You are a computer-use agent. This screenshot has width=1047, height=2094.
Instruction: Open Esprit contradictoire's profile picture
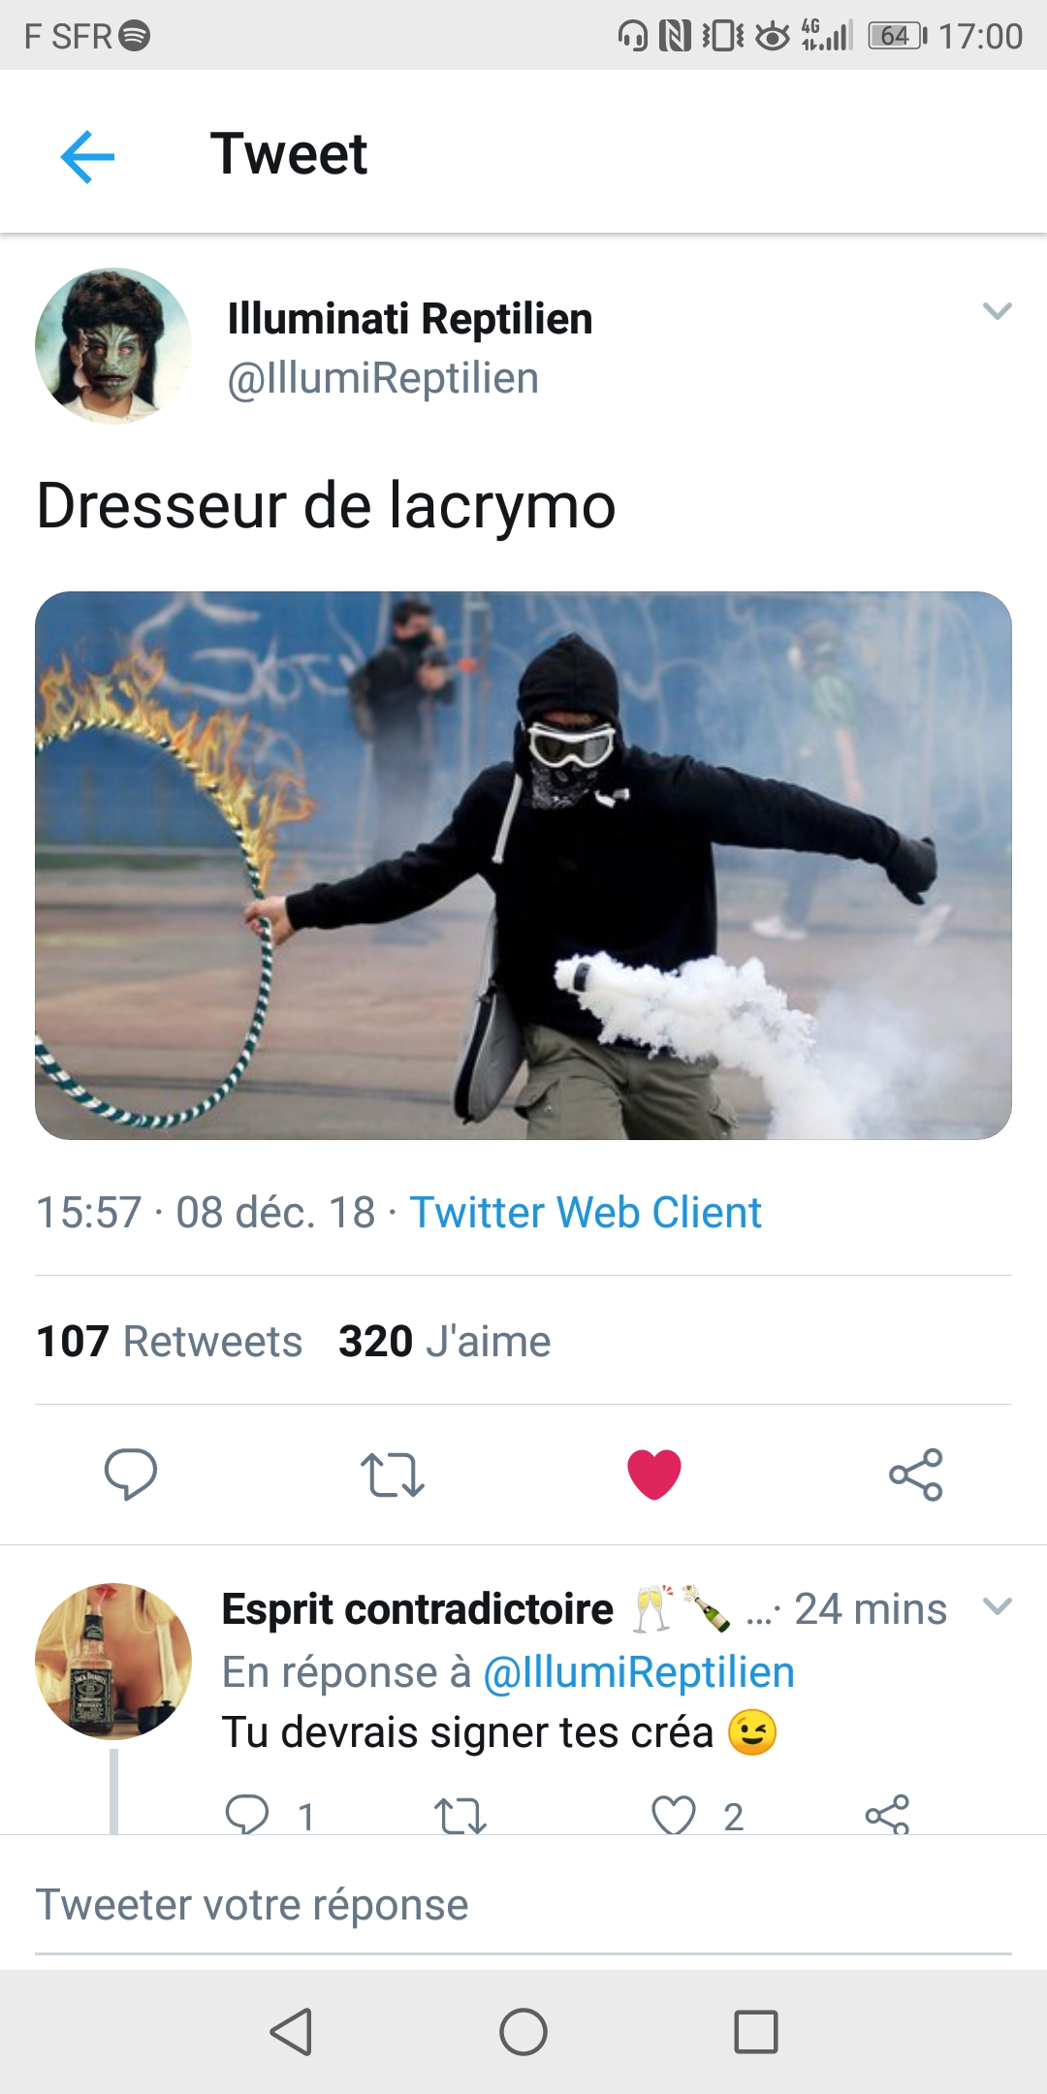pyautogui.click(x=113, y=1661)
